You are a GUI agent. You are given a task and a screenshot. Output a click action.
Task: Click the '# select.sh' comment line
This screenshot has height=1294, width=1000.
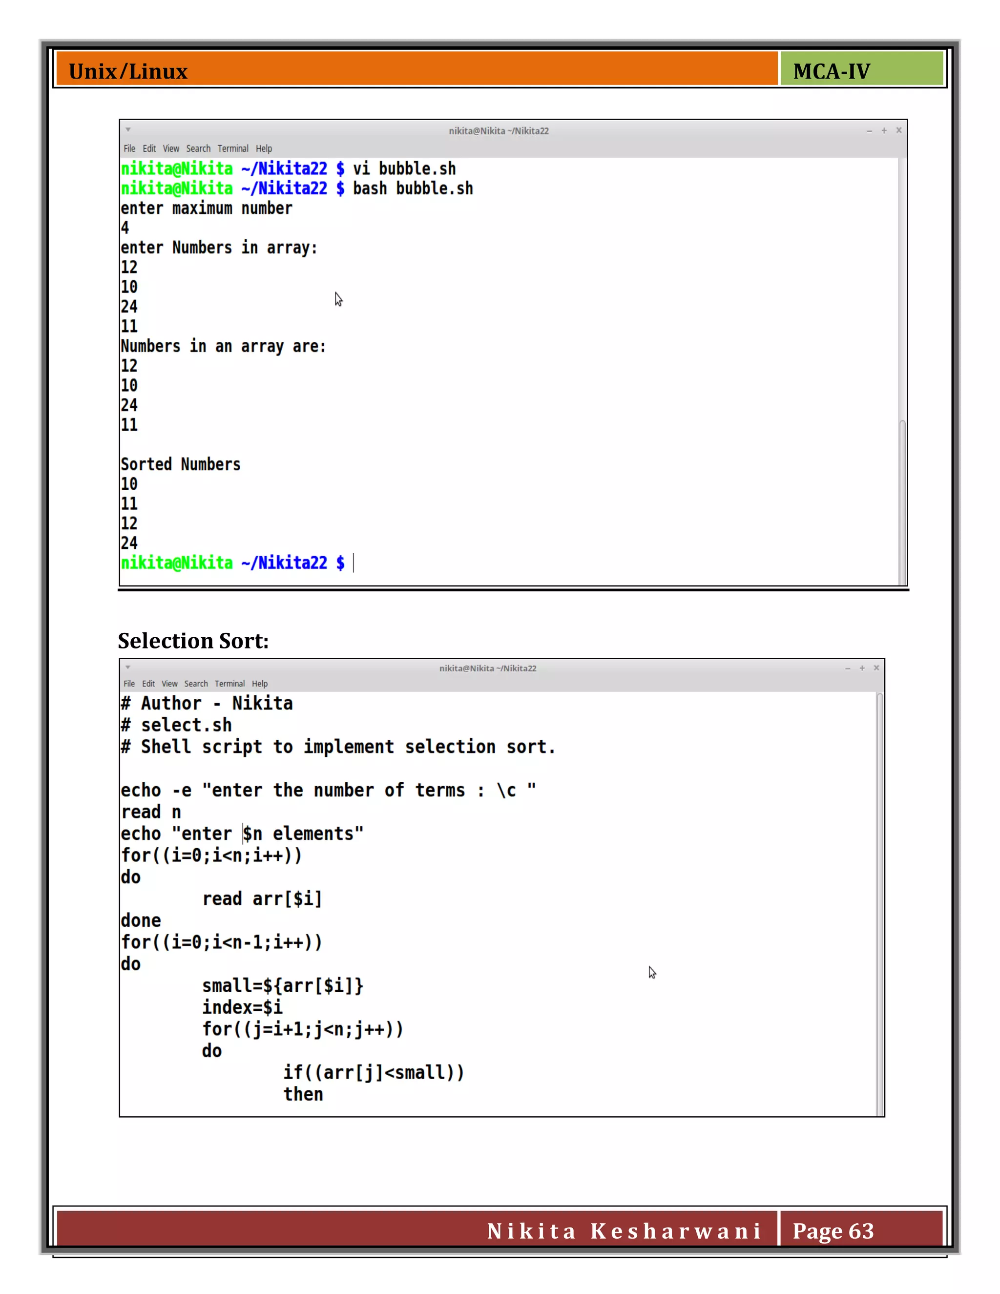(x=176, y=725)
